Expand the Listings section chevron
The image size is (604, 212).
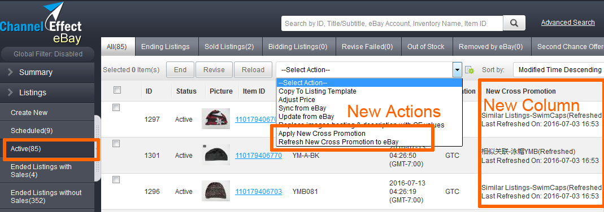(10, 92)
